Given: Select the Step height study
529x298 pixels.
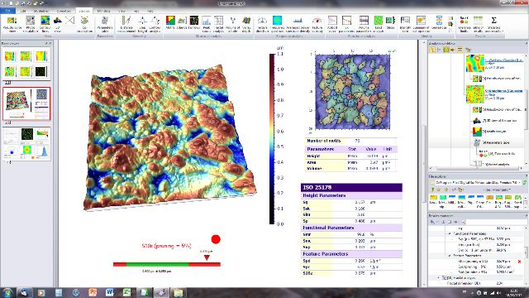Looking at the screenshot, I should point(142,24).
